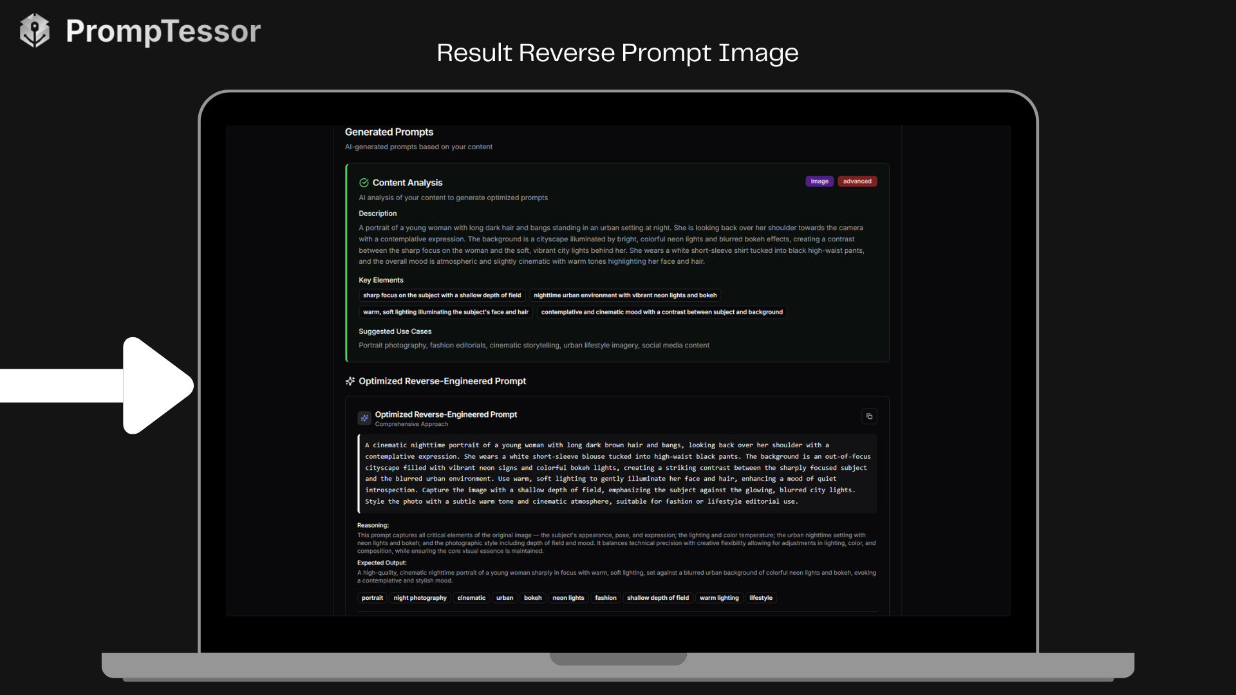1236x695 pixels.
Task: Click the portrait keyword tag
Action: pos(372,598)
